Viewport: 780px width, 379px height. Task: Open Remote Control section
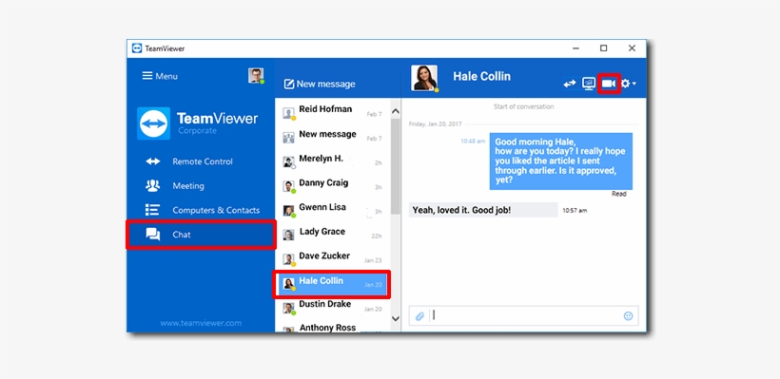pyautogui.click(x=201, y=161)
